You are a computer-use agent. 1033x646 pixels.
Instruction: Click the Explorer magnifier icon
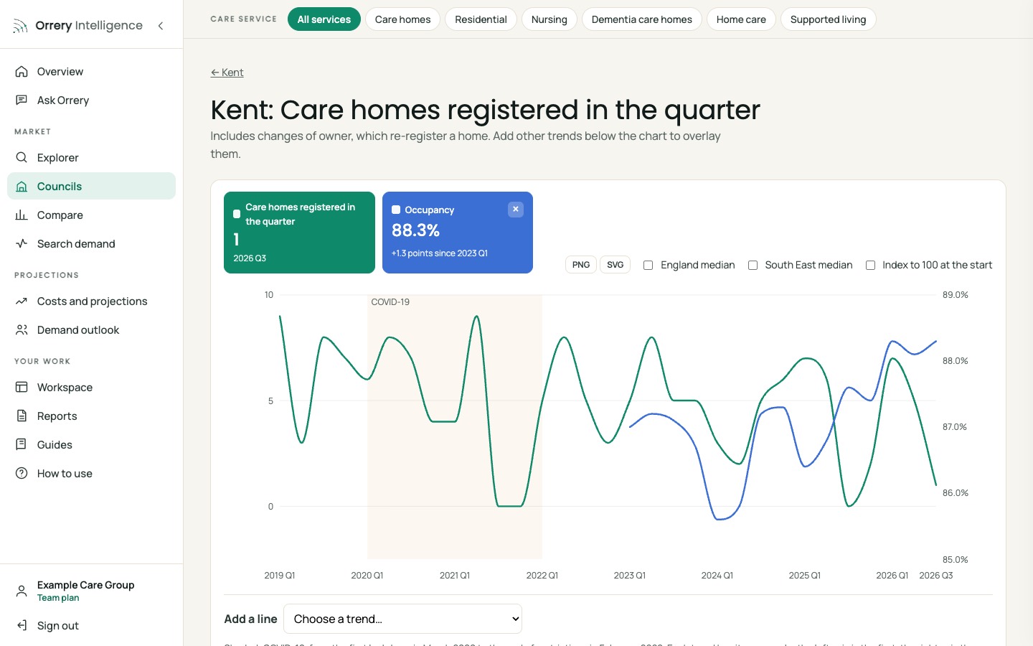click(x=22, y=158)
